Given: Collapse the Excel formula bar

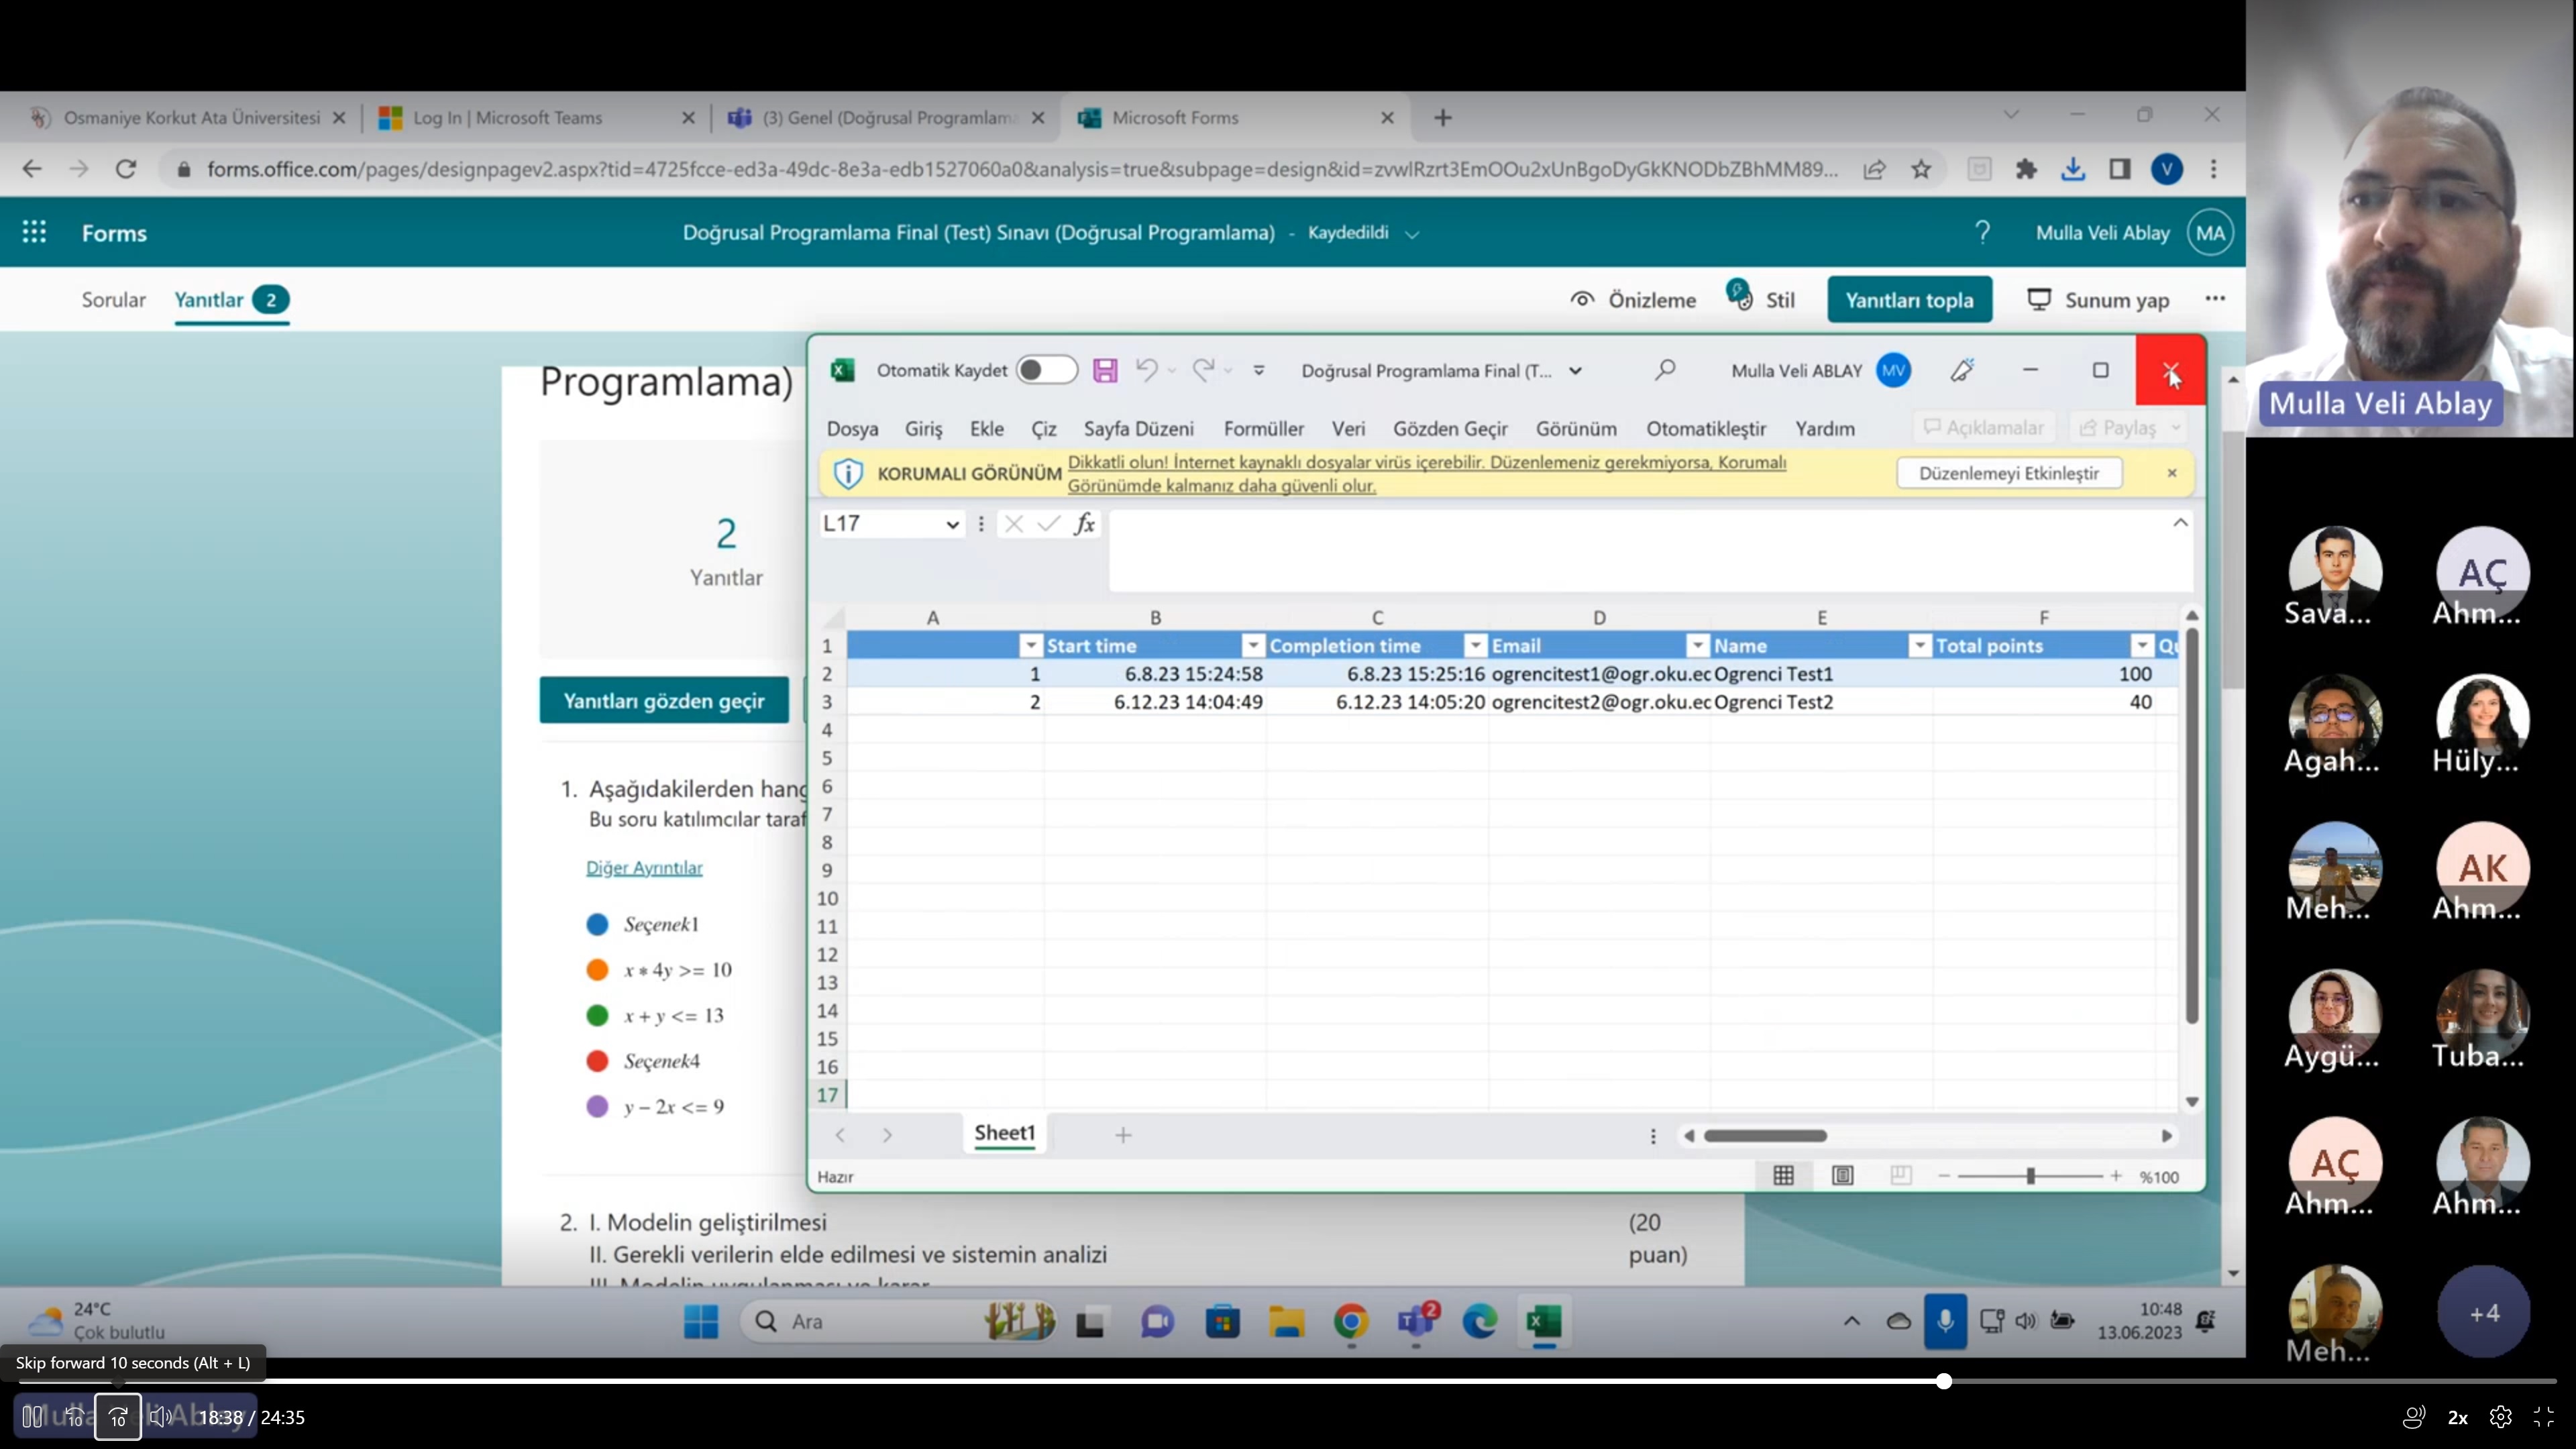Looking at the screenshot, I should click(x=2181, y=522).
